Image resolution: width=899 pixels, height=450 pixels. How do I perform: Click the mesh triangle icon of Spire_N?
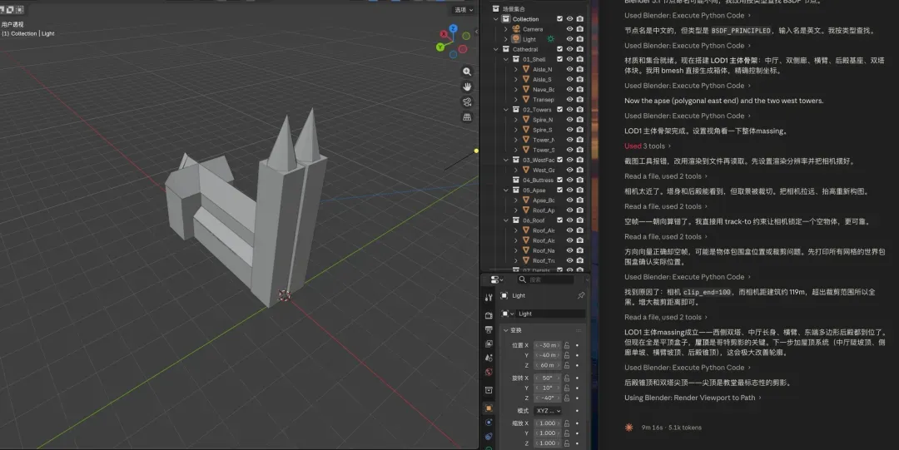pos(526,120)
